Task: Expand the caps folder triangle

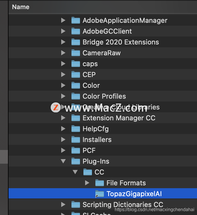Action: [x=63, y=64]
